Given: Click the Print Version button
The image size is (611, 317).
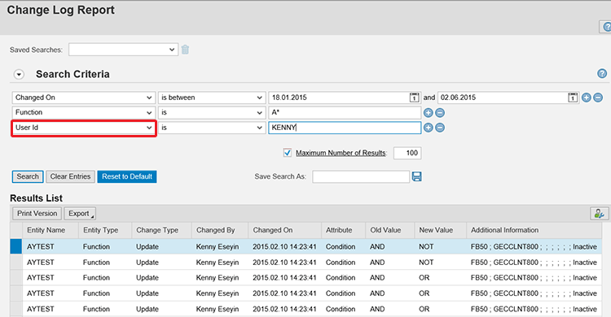Looking at the screenshot, I should tap(37, 214).
